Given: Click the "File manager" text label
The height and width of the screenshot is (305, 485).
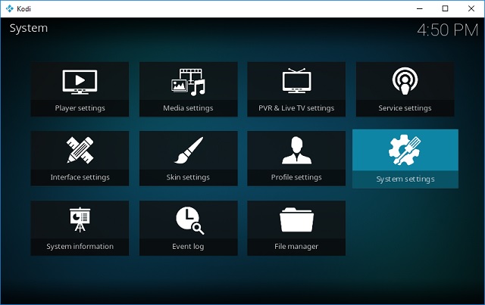Looking at the screenshot, I should 296,247.
